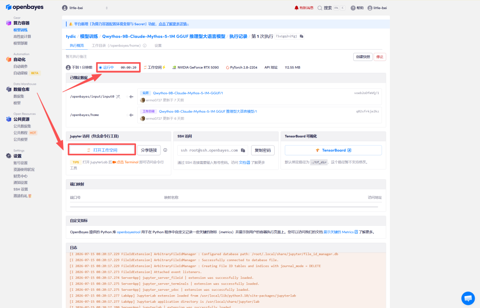Open 财务中心 in the sidebar
Viewport: 480px width, 308px height.
pos(20,176)
